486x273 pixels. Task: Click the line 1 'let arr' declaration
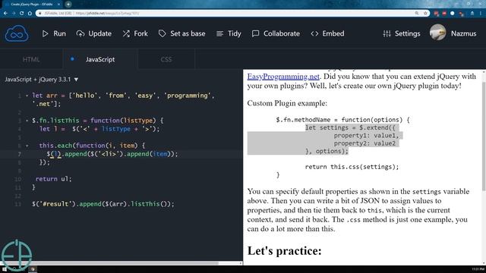(x=123, y=99)
